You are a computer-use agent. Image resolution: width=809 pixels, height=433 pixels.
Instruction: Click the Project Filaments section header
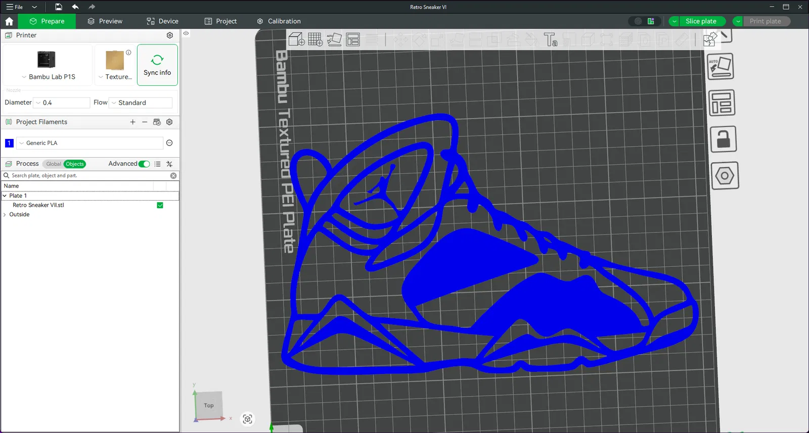(x=41, y=122)
